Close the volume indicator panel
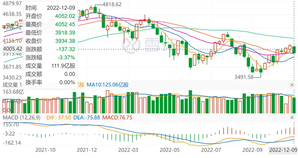The image size is (298, 158). pyautogui.click(x=292, y=85)
